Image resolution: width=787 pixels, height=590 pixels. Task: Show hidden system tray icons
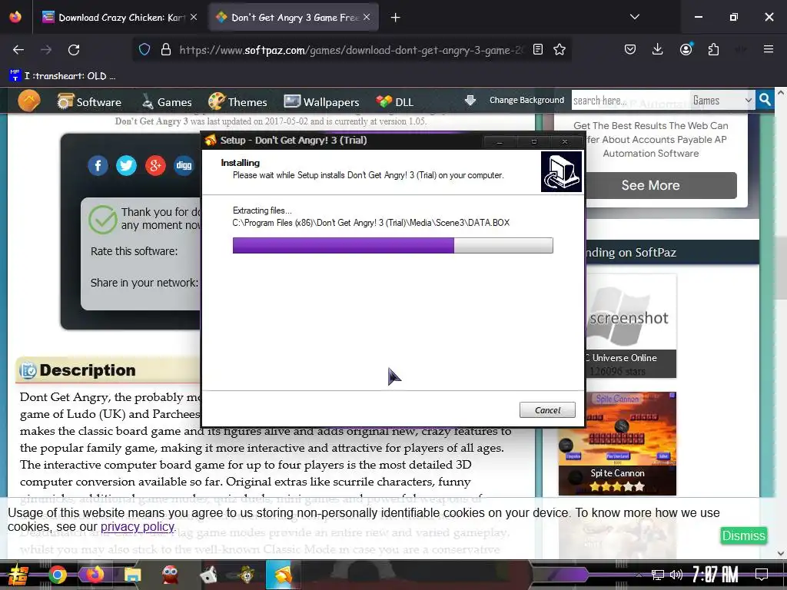pyautogui.click(x=639, y=575)
